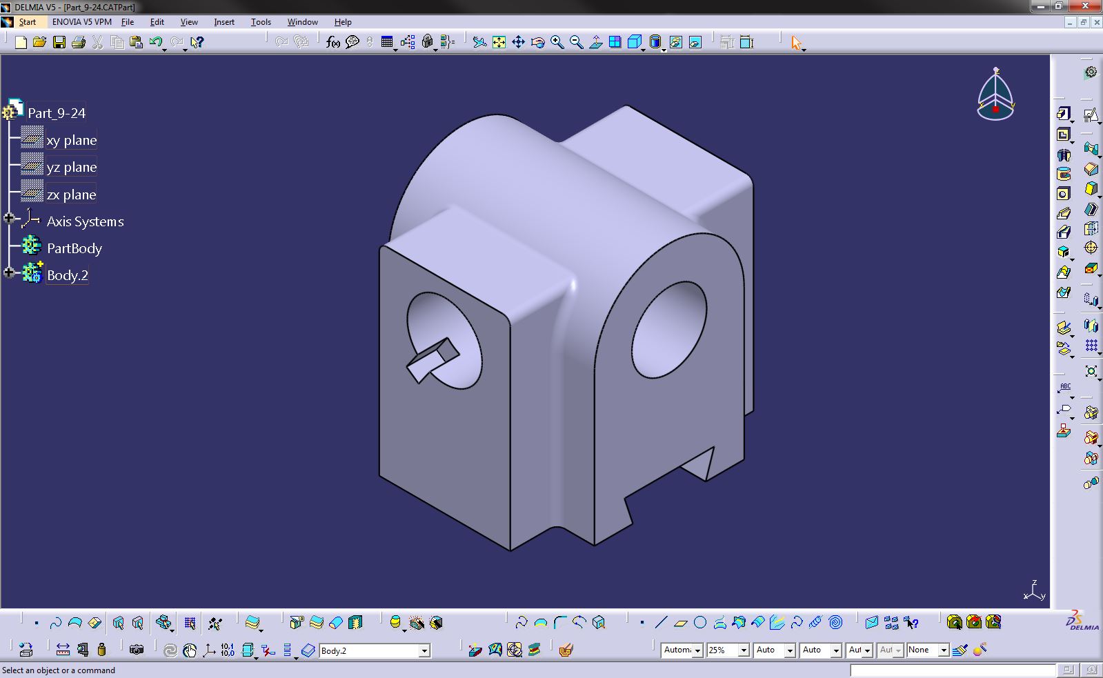Screen dimensions: 1103x678
Task: Activate the Rotate view tool
Action: point(537,43)
